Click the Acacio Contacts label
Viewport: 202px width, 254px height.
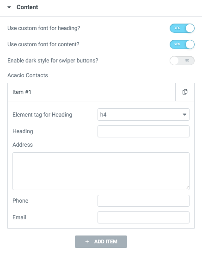point(28,75)
